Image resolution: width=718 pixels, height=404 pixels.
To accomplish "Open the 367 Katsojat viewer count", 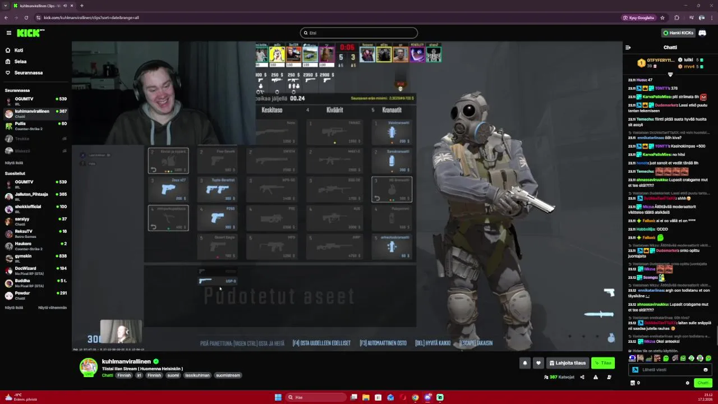I will (x=559, y=377).
